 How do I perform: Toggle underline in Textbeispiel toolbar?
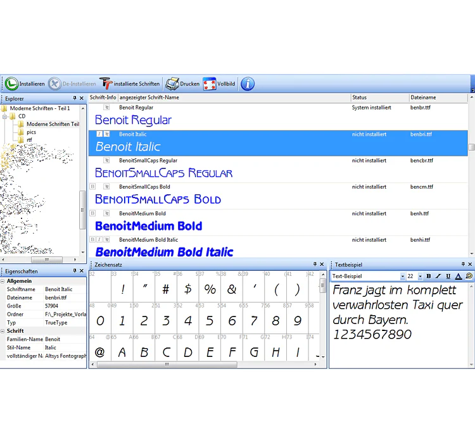(448, 276)
